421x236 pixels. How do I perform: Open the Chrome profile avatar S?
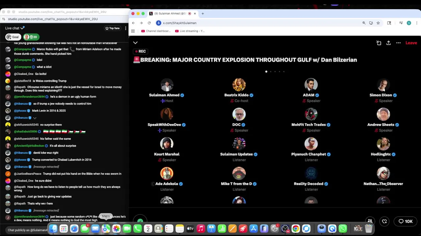pyautogui.click(x=409, y=23)
